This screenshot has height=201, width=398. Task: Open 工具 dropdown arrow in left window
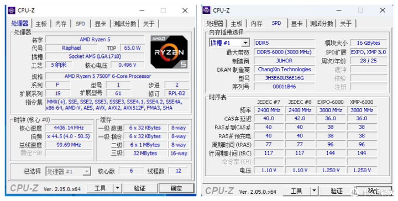[x=117, y=188]
